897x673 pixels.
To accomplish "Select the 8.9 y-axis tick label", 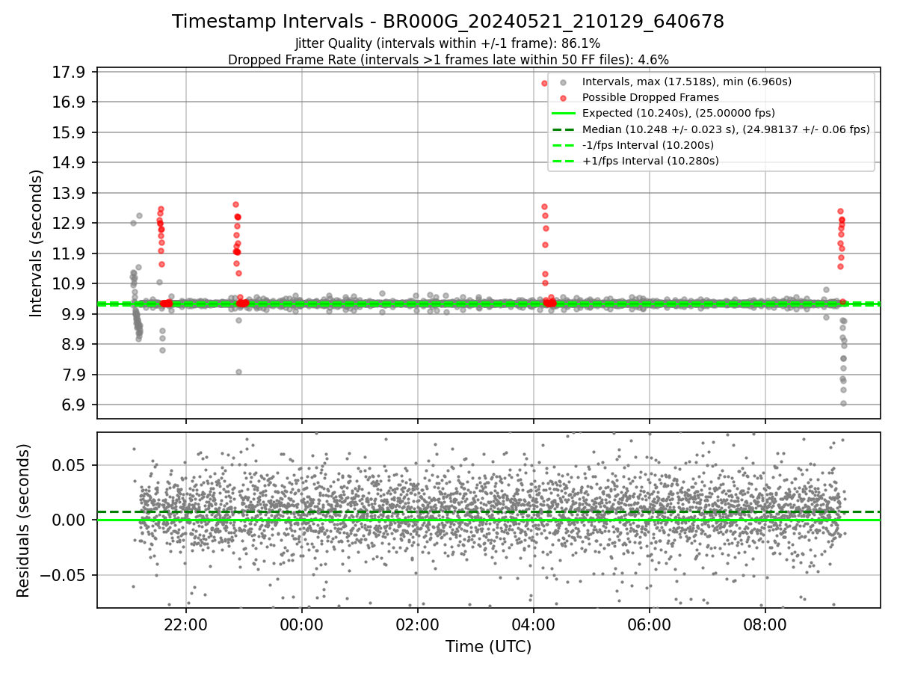I will click(75, 345).
